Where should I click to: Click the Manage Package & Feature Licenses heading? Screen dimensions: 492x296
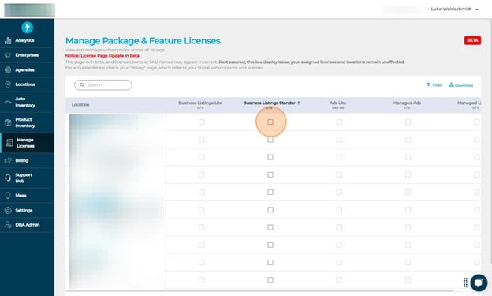click(x=143, y=41)
